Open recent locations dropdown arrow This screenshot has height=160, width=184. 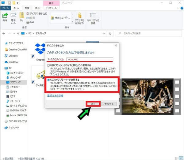(x=14, y=34)
